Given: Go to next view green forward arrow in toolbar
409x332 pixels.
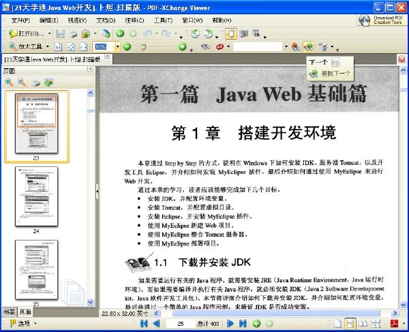Looking at the screenshot, I should [132, 33].
